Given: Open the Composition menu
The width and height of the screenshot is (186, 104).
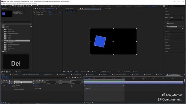Looking at the screenshot, I should point(9,4).
